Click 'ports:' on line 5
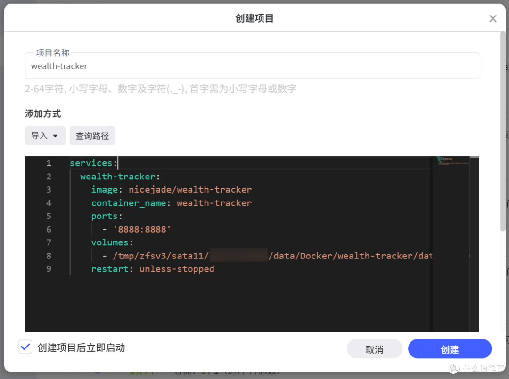509x379 pixels. coord(107,216)
